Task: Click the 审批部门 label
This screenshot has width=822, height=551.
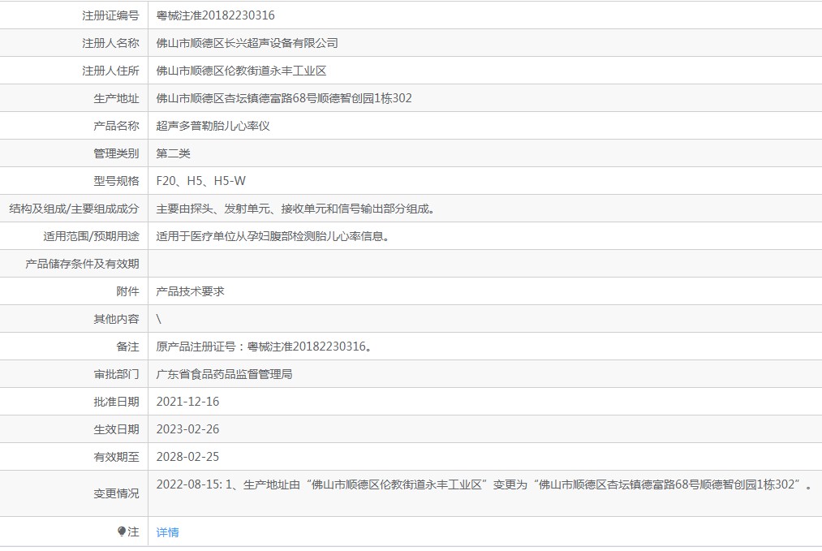Action: (116, 374)
